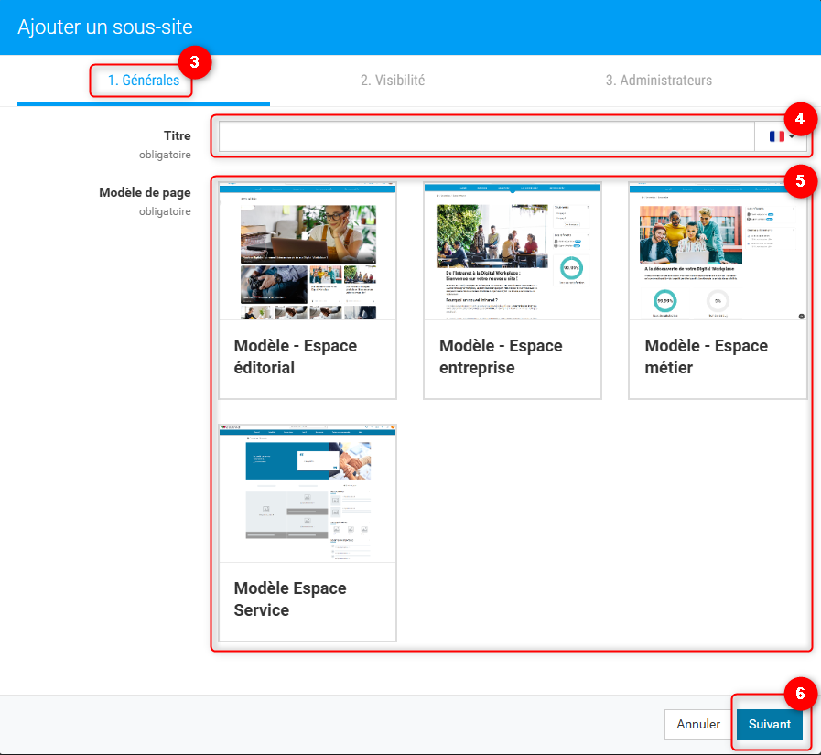Viewport: 821px width, 755px height.
Task: Go to the 3. Administrateurs tab
Action: pyautogui.click(x=658, y=81)
